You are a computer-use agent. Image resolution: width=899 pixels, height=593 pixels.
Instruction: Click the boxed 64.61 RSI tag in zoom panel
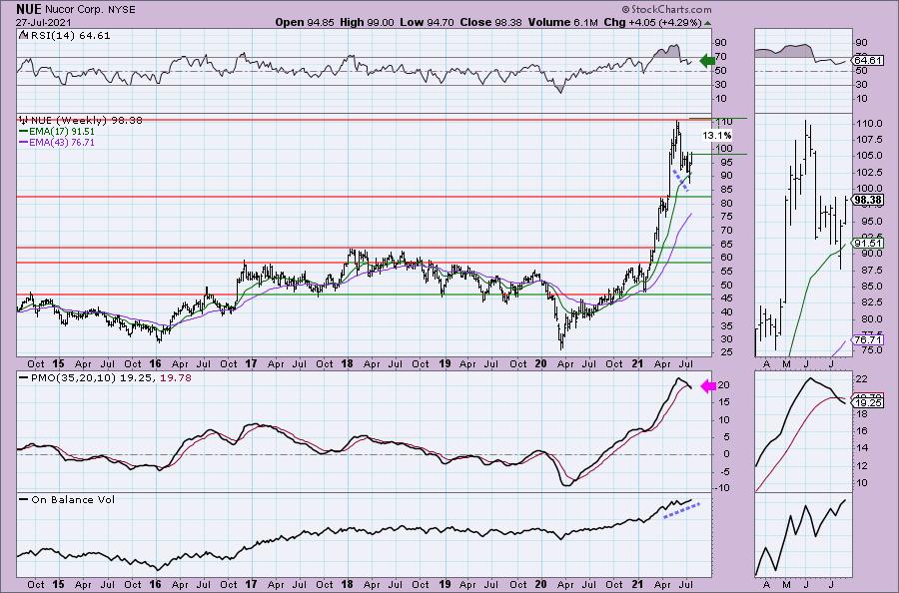point(867,60)
